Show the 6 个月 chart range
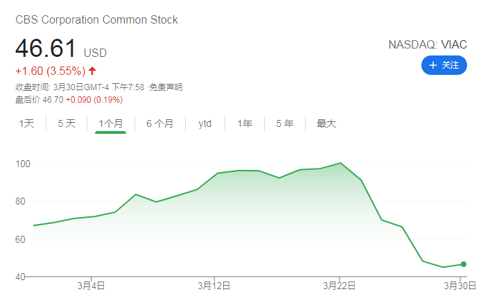 click(160, 123)
